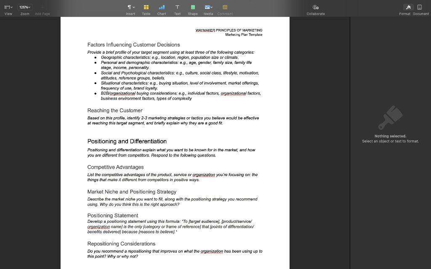Screen dimensions: 431x269
Task: Click the WAYMAKER PRINCIPLES OF MARKETING header text
Action: [x=229, y=30]
